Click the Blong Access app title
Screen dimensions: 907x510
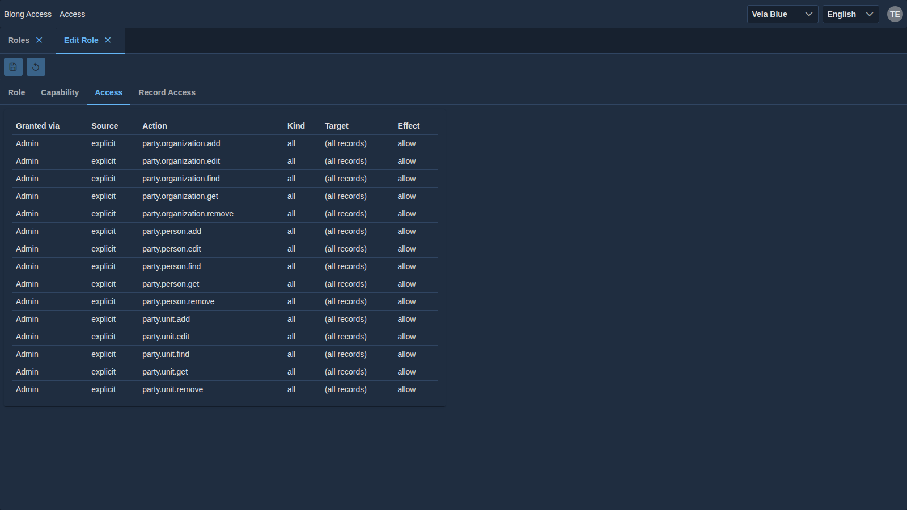coord(28,14)
